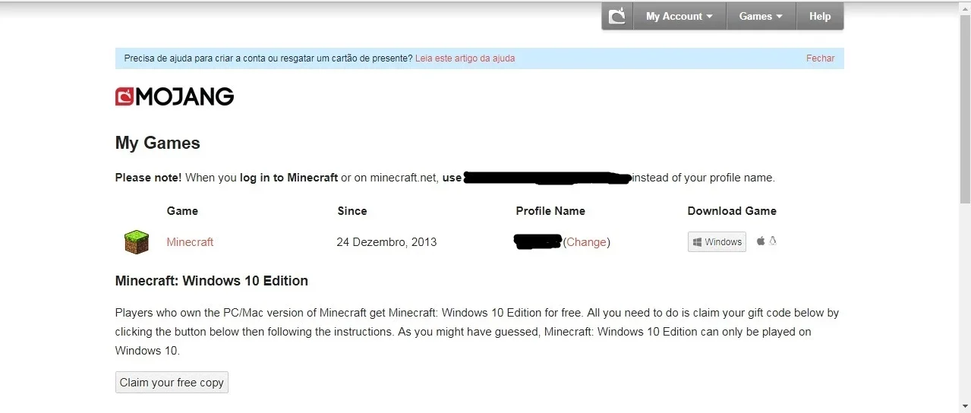Viewport: 971px width, 413px height.
Task: Select the '24 Dezembro, 2013' date text
Action: (x=386, y=242)
